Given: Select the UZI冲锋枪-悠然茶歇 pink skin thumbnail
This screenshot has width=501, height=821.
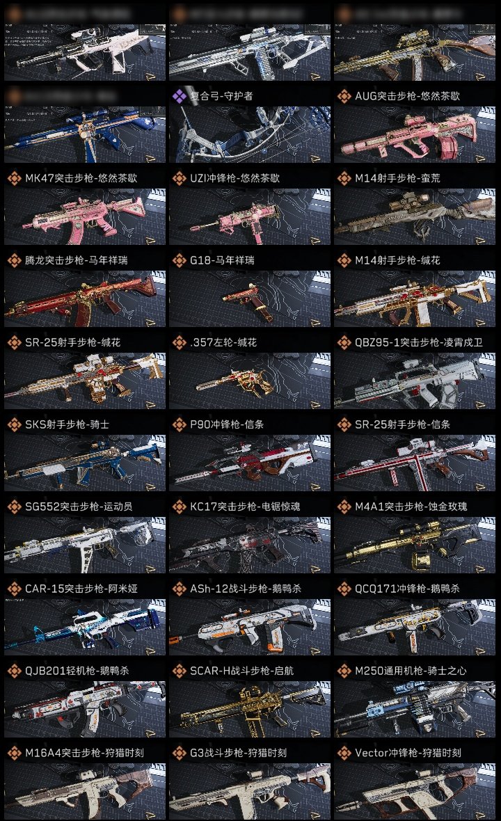Looking at the screenshot, I should click(x=250, y=216).
